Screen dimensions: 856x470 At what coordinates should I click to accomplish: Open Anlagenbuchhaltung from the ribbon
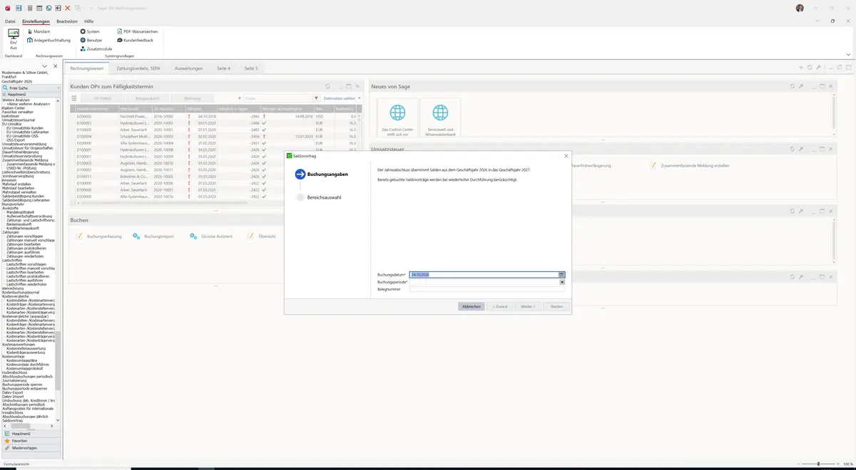(x=49, y=40)
